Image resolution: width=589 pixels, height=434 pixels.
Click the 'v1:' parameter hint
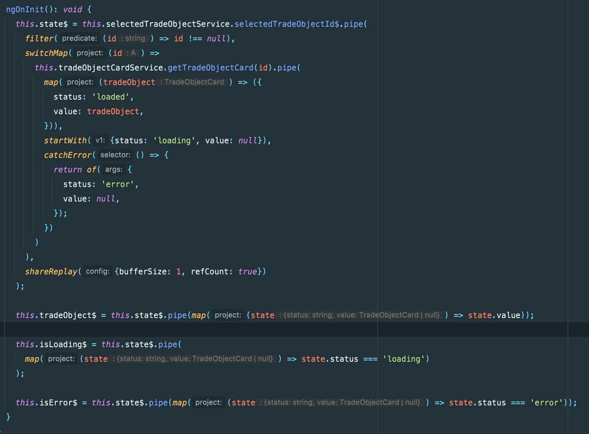[100, 141]
